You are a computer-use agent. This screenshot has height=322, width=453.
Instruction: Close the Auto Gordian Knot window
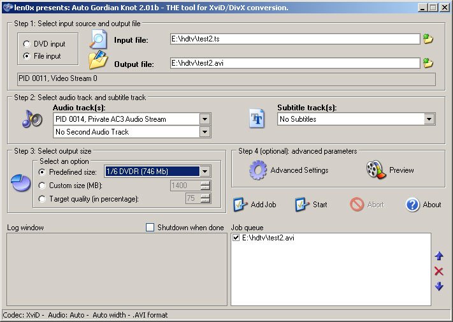click(x=444, y=8)
